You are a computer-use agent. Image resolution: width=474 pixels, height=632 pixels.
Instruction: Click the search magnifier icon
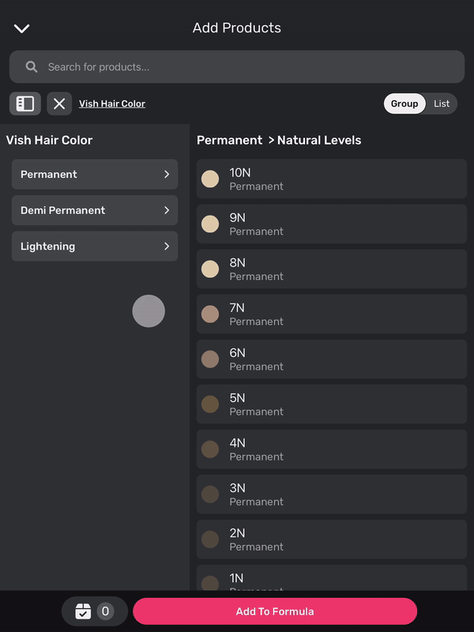[32, 67]
